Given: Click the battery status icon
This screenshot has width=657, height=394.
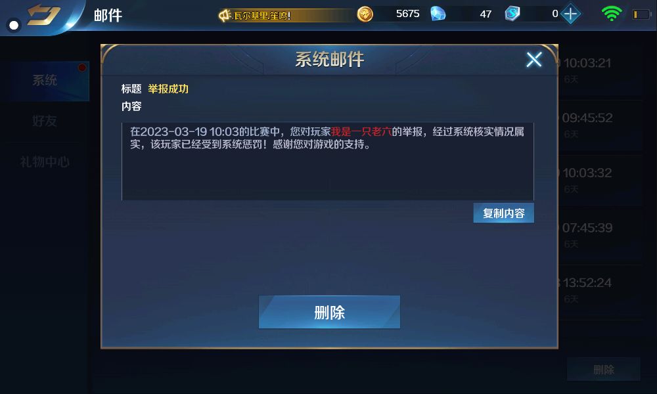Looking at the screenshot, I should pyautogui.click(x=641, y=14).
